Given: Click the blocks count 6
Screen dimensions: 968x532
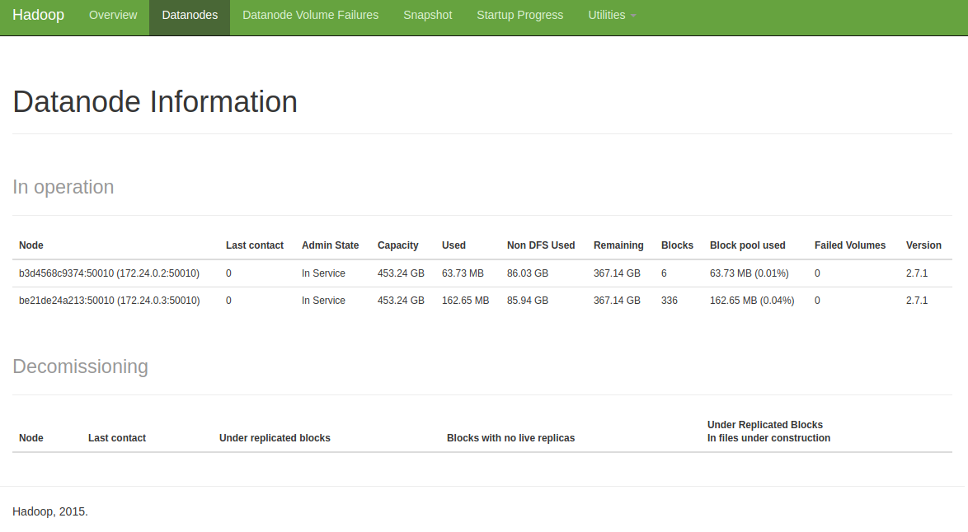Looking at the screenshot, I should pos(665,273).
